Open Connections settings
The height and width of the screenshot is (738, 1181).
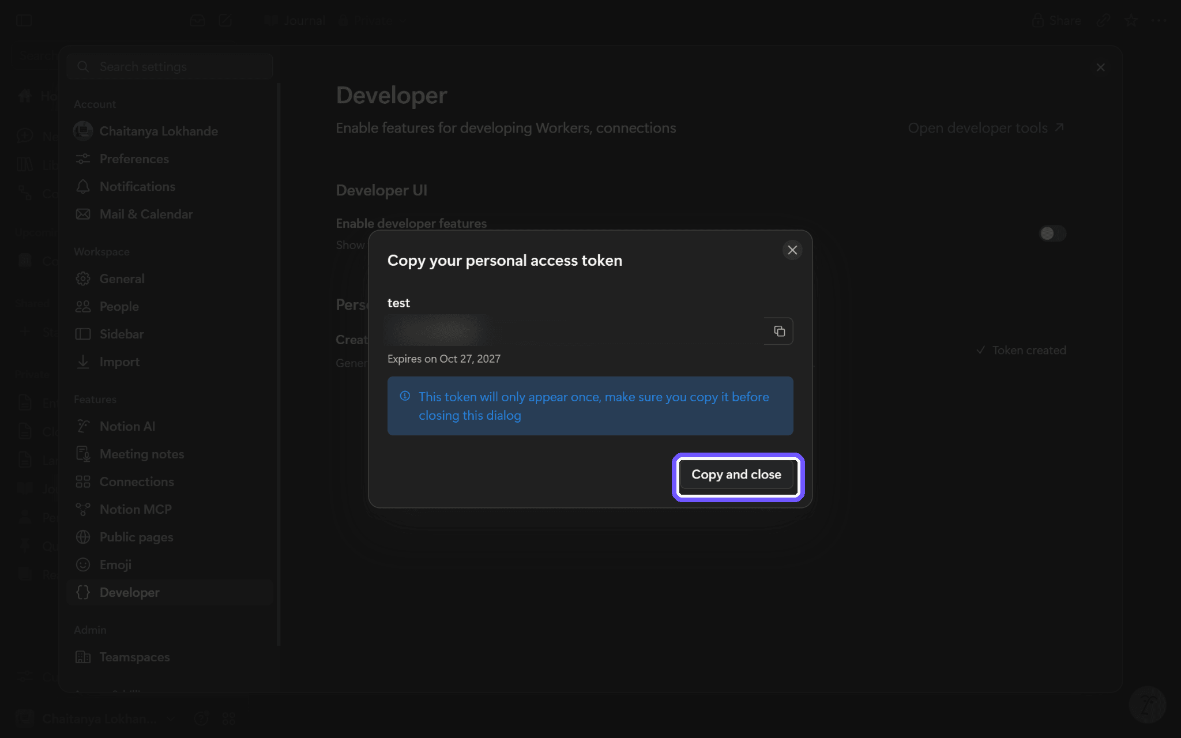click(x=170, y=481)
